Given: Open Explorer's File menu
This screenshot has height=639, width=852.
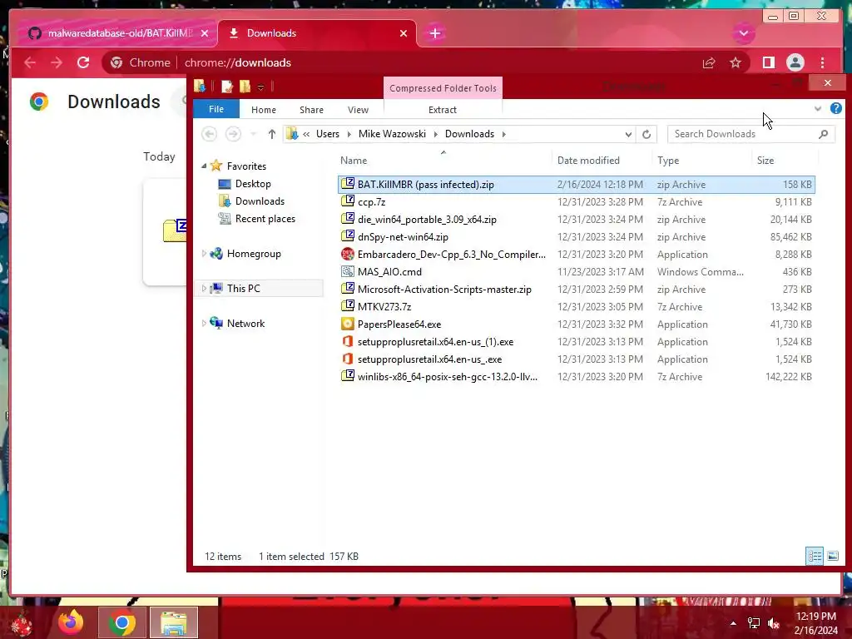Looking at the screenshot, I should click(x=216, y=109).
